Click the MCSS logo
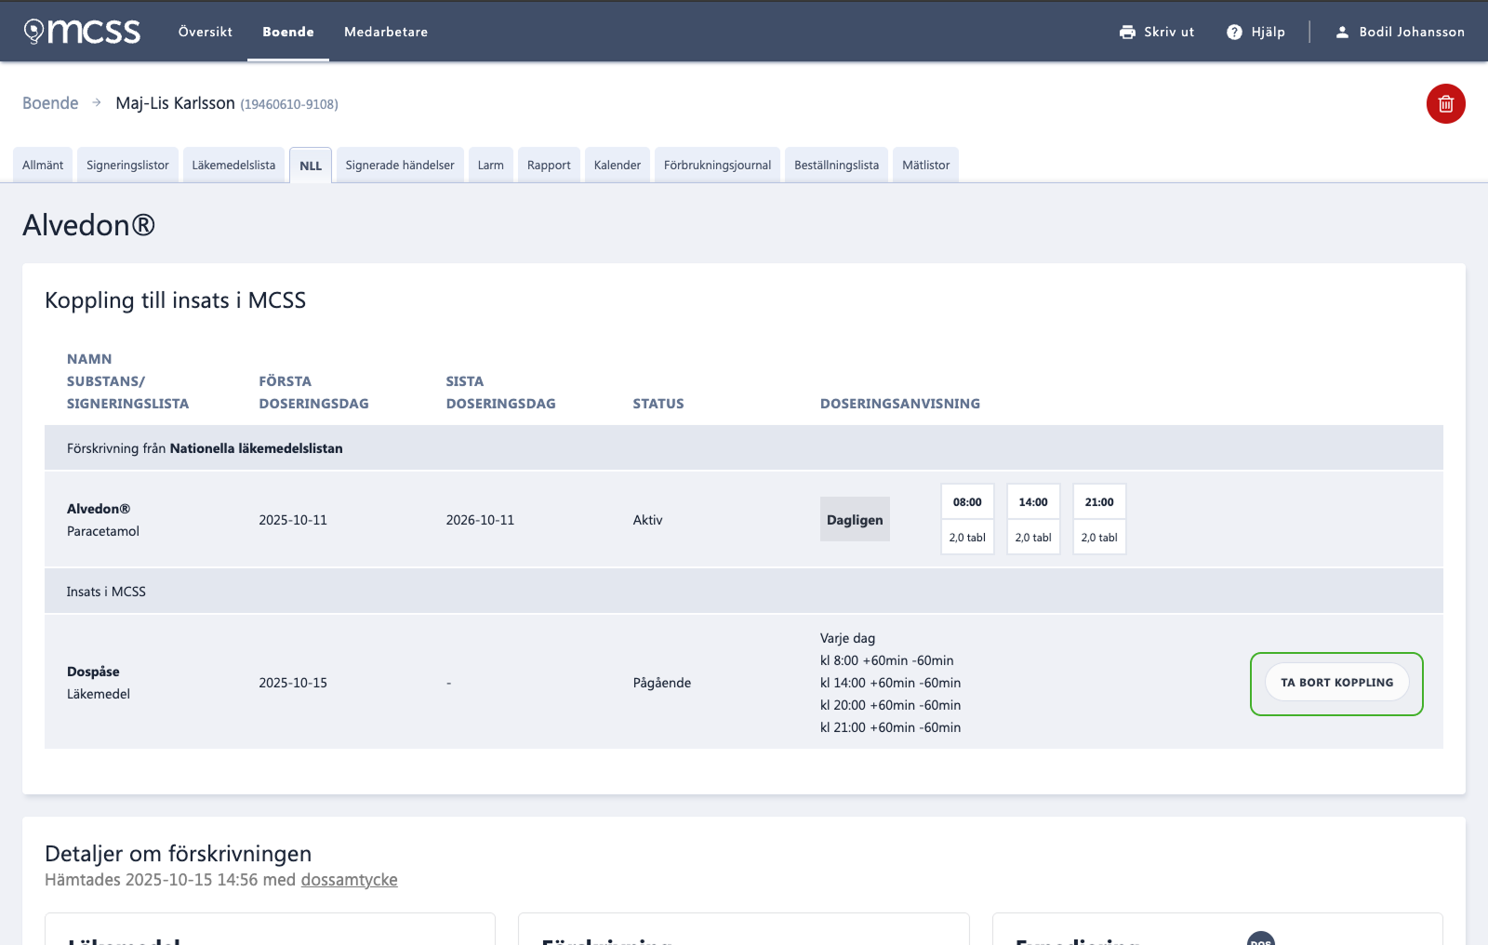The image size is (1488, 945). point(82,32)
